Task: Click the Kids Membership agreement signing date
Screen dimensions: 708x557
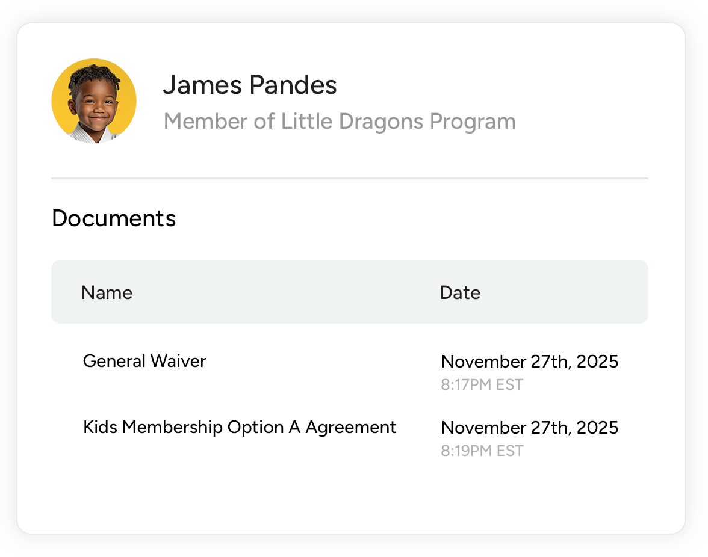Action: tap(530, 428)
